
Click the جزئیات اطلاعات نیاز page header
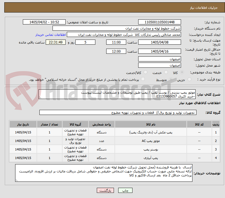(x=204, y=8)
